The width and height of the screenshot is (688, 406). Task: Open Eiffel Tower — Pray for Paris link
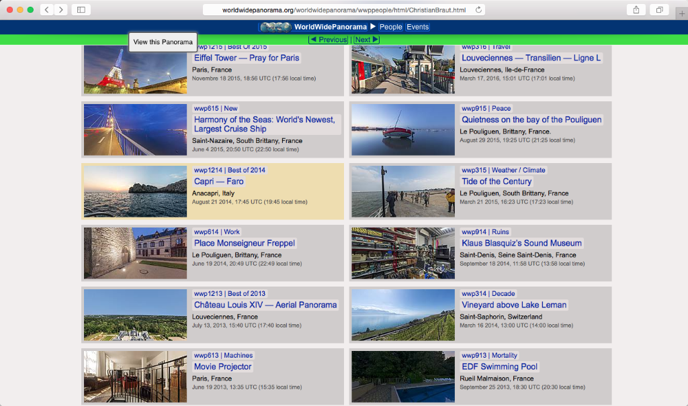click(x=246, y=58)
